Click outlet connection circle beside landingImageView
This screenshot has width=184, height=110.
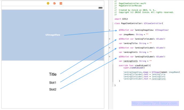pyautogui.click(x=110, y=30)
